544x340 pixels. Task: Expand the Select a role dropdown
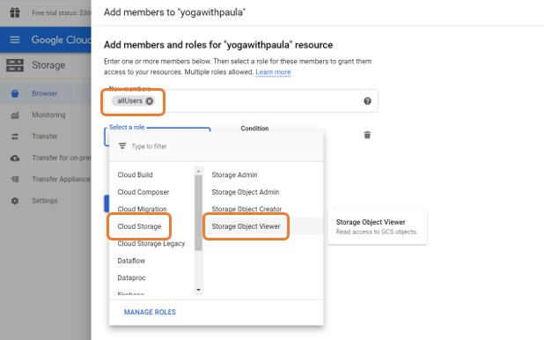click(x=158, y=137)
